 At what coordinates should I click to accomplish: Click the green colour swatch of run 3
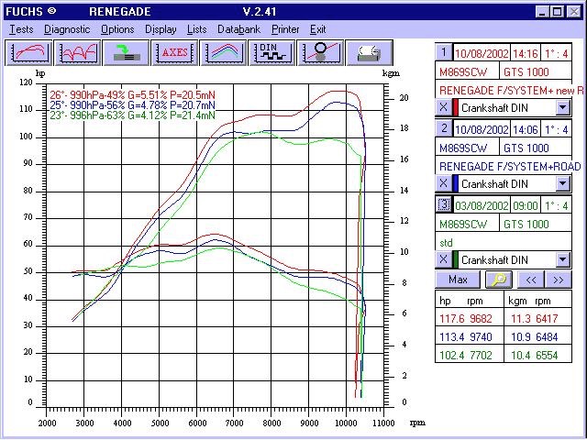(456, 259)
